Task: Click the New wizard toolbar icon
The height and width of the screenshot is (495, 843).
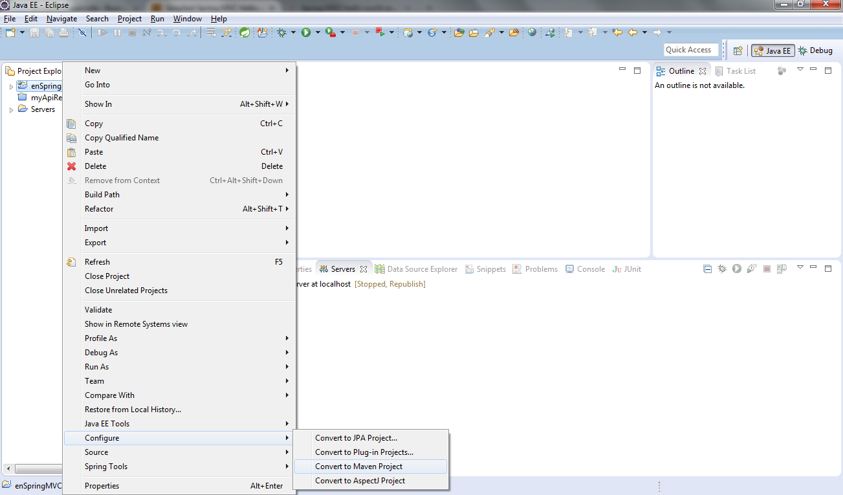Action: (10, 32)
